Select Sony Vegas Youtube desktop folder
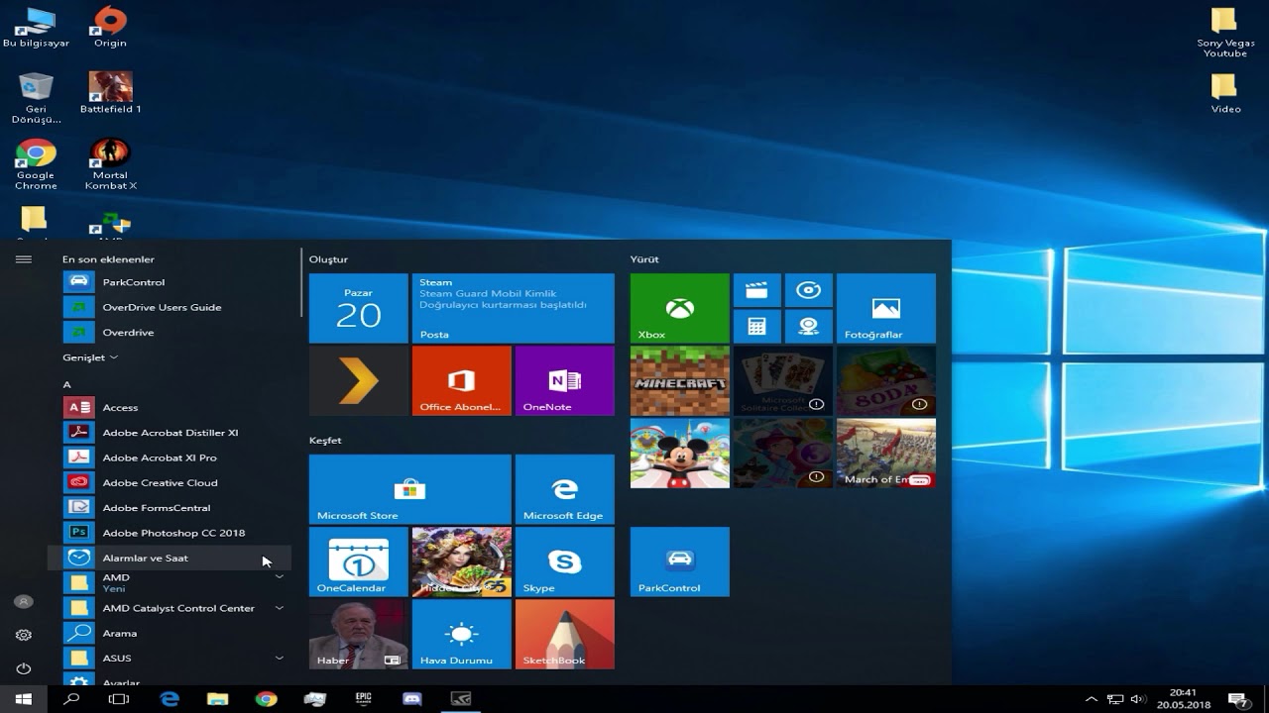This screenshot has width=1269, height=713. (1225, 32)
